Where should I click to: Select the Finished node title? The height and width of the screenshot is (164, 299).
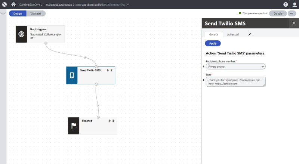87,121
